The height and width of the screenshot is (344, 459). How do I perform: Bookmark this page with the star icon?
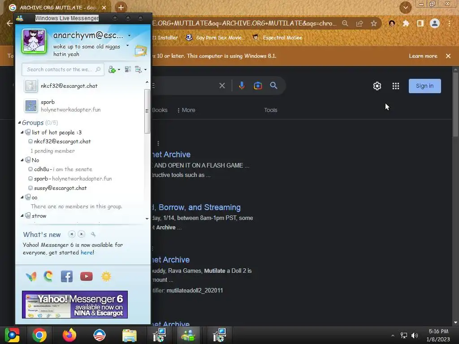pos(374,23)
